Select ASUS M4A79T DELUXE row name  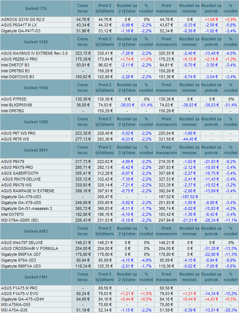point(22,243)
